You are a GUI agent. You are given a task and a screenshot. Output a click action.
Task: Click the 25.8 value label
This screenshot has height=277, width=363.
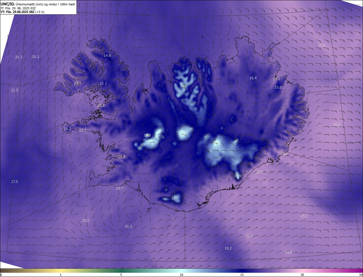(322, 45)
